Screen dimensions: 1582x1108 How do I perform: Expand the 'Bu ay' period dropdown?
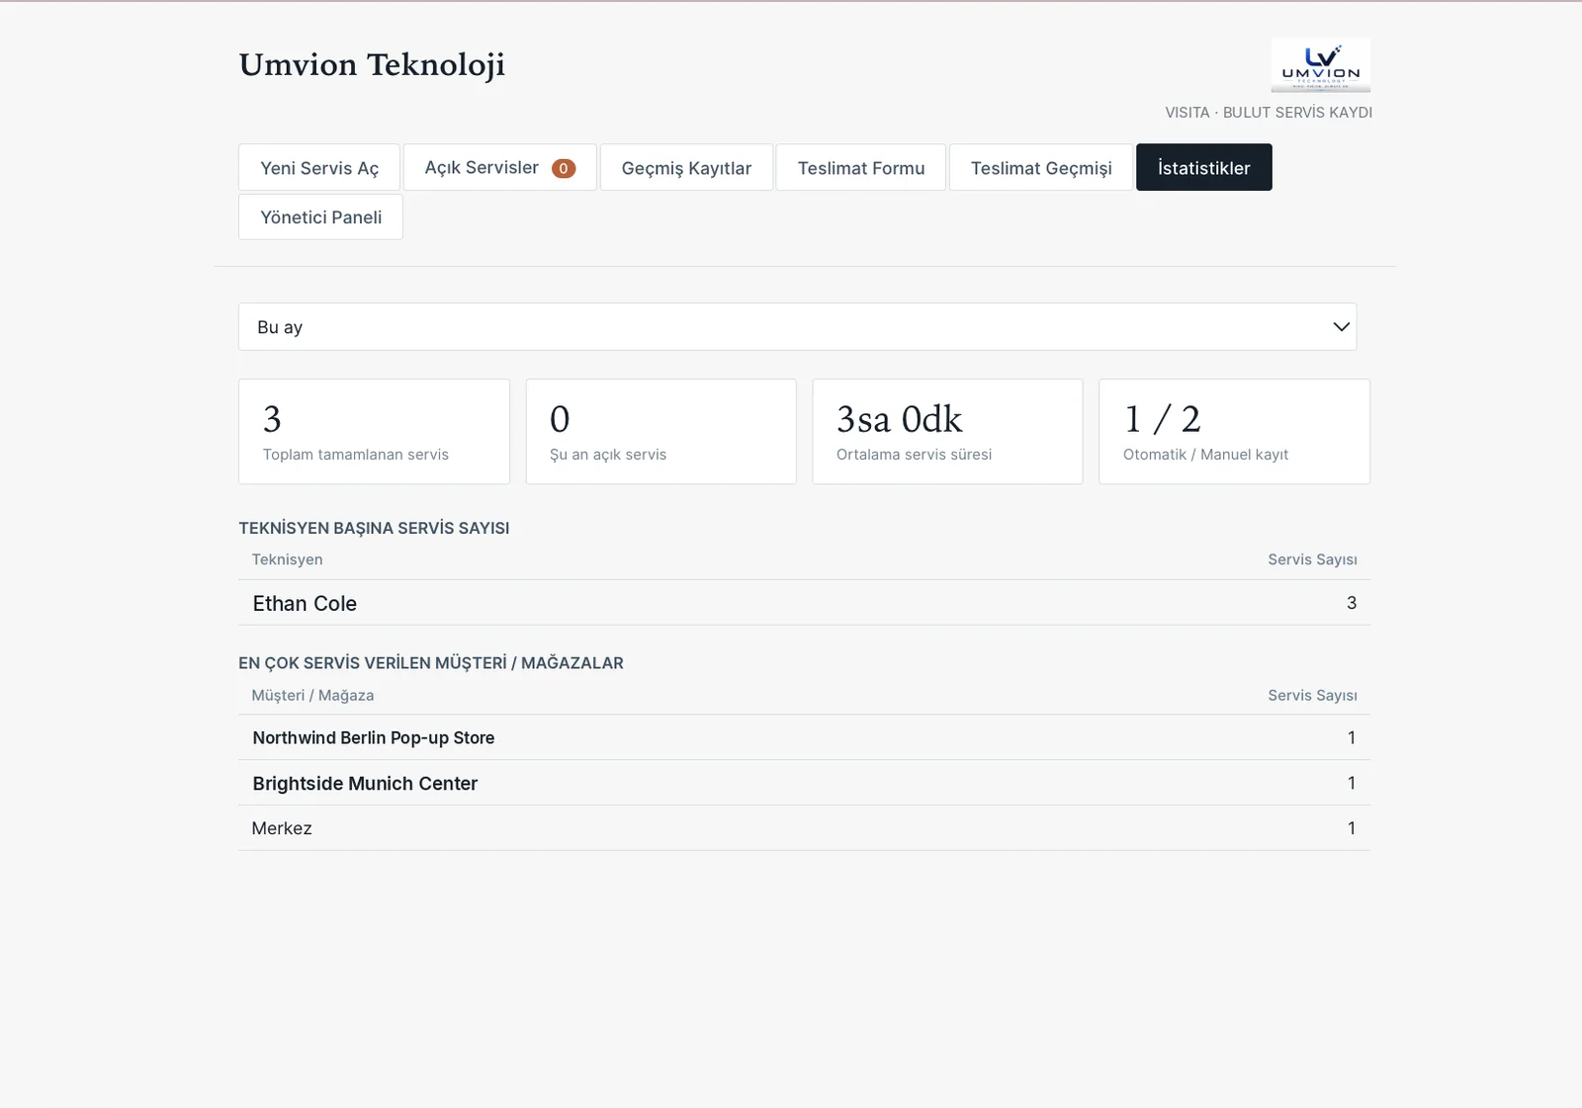(x=797, y=327)
